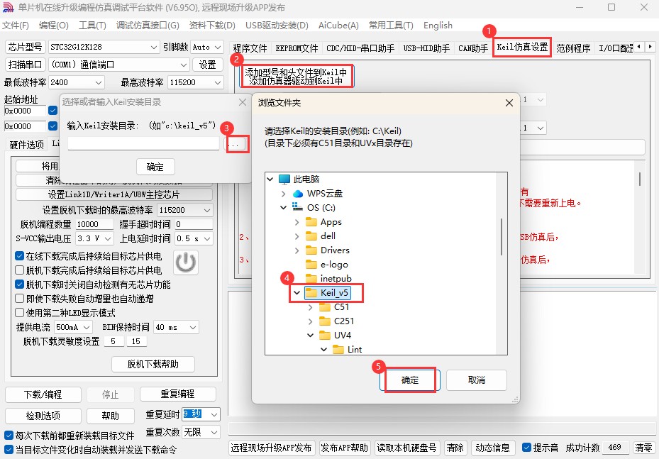Open the 调试仿真接口(G) menu
The height and width of the screenshot is (459, 659).
(148, 26)
